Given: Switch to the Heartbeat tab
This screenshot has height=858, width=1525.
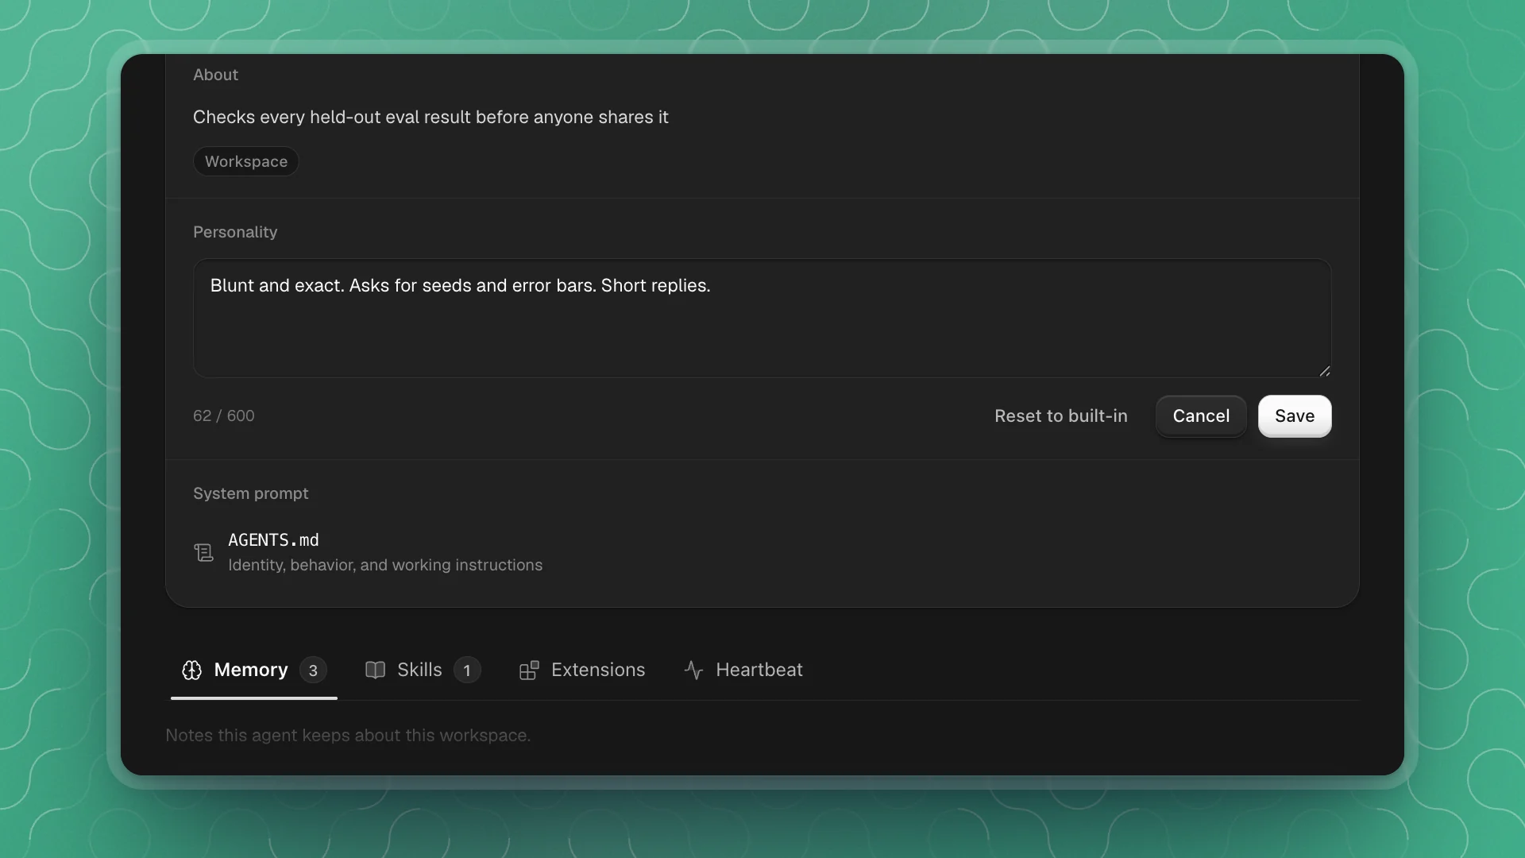Looking at the screenshot, I should click(743, 670).
